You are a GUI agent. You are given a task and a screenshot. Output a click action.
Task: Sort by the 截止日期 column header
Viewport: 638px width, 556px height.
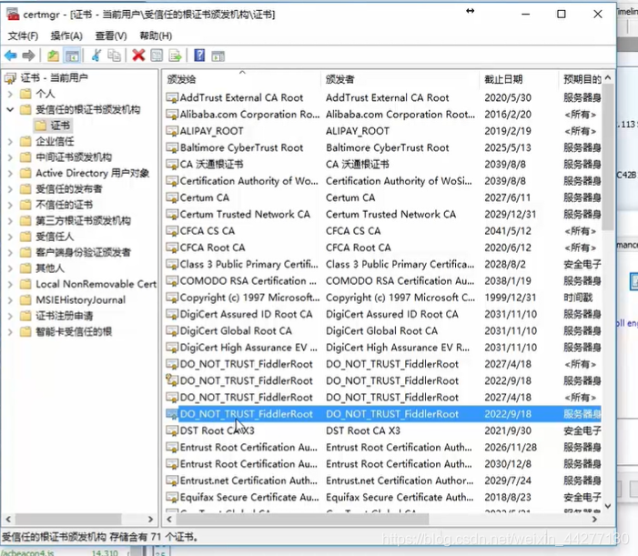pos(520,79)
